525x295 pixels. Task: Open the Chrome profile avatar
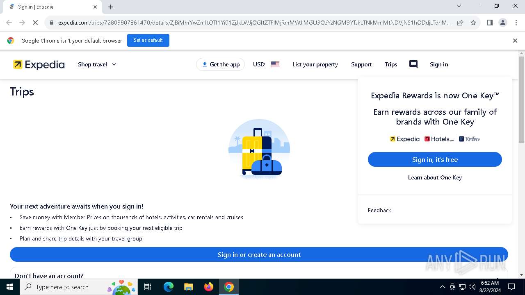pyautogui.click(x=502, y=23)
